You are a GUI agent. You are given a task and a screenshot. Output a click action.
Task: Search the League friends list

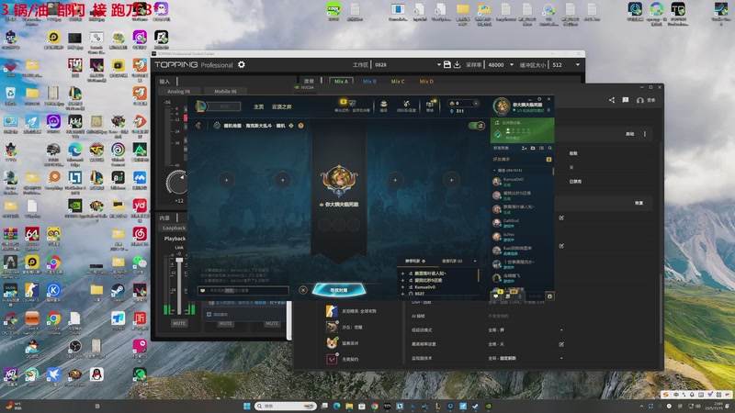tap(549, 148)
